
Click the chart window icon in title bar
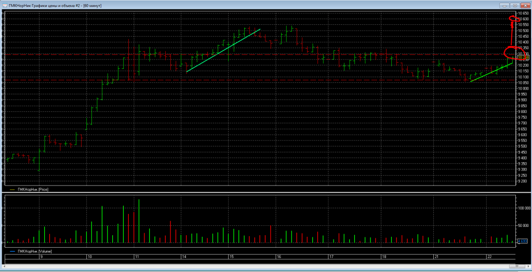pyautogui.click(x=5, y=5)
